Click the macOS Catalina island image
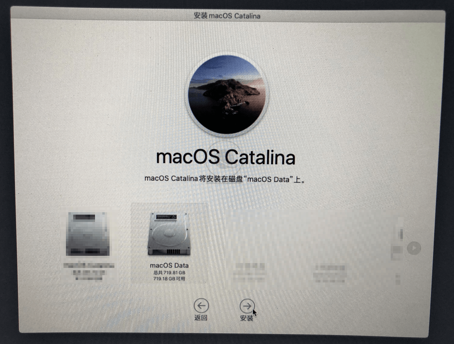This screenshot has height=344, width=454. tap(227, 95)
